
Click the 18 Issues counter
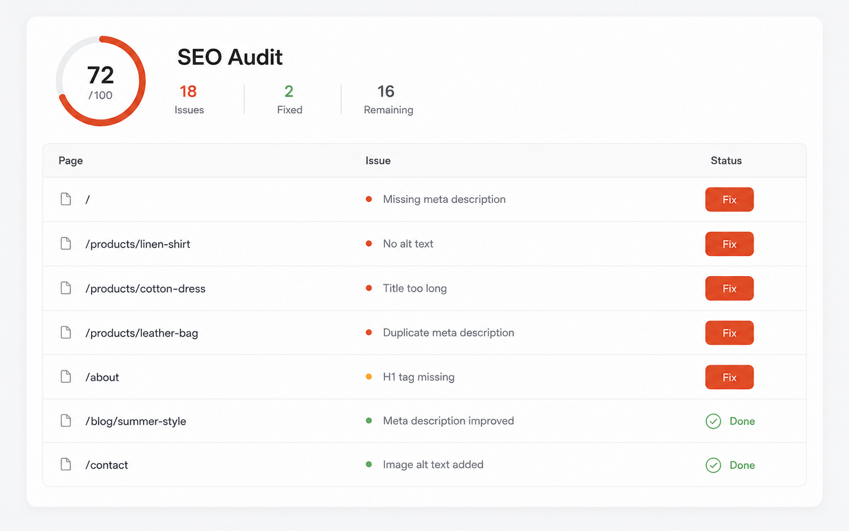pos(189,100)
